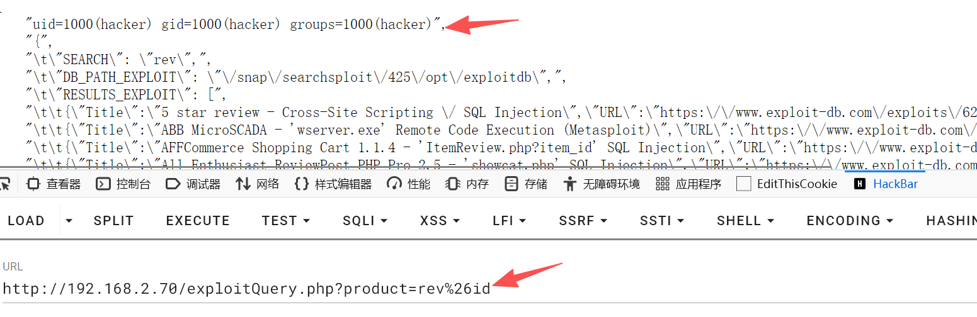The image size is (977, 317).
Task: Open the Accessibility (无障碍环境) icon
Action: click(x=570, y=184)
